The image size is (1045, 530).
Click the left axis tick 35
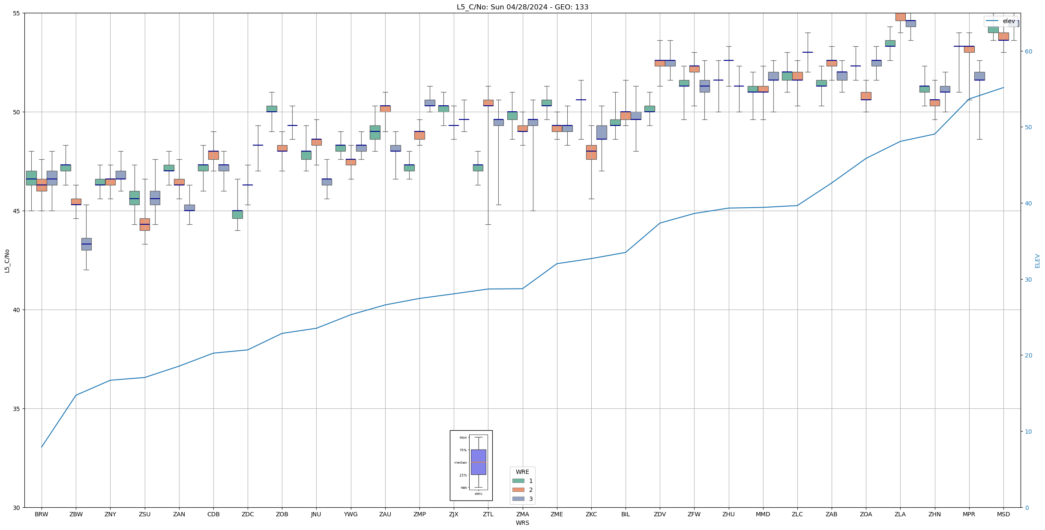point(17,409)
